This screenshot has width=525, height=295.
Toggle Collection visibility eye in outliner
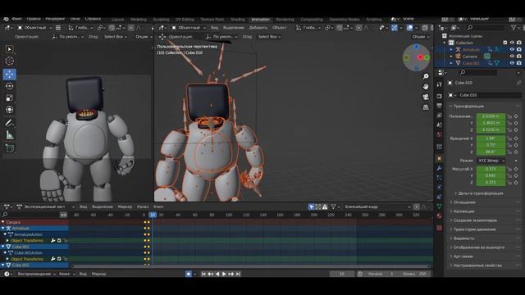(x=512, y=43)
